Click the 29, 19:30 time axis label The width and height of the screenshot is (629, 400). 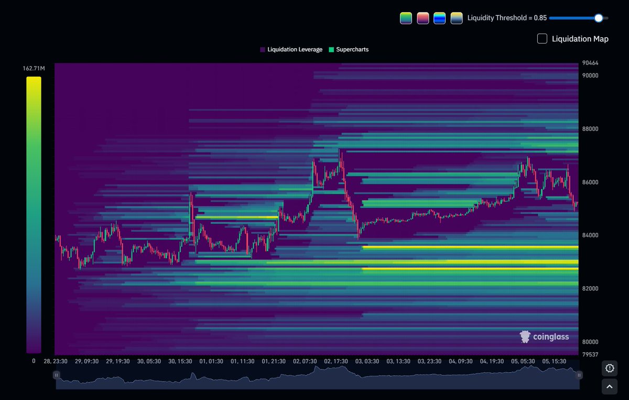[x=118, y=361]
